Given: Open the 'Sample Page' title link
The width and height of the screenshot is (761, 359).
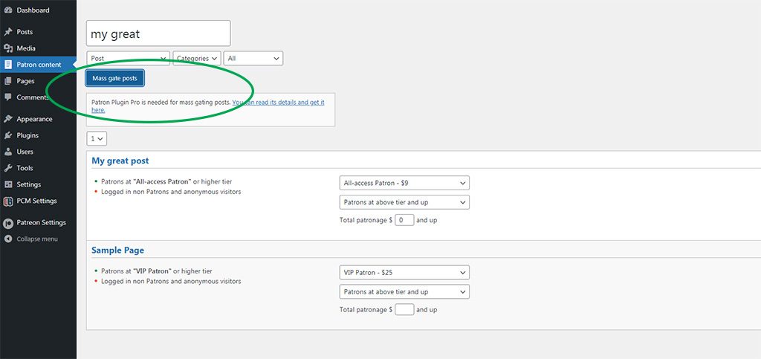Looking at the screenshot, I should 118,250.
